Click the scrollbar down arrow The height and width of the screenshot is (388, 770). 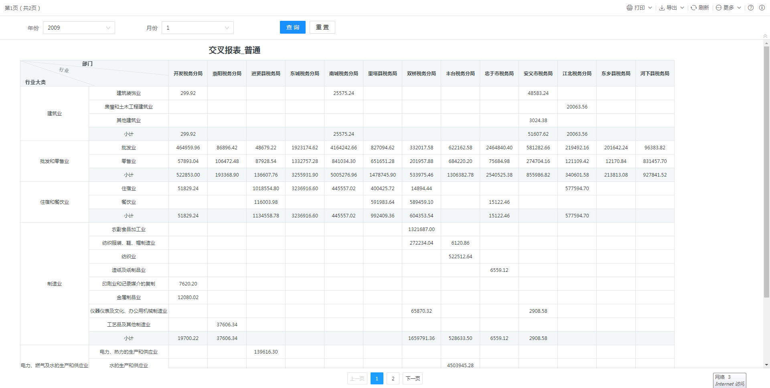click(x=766, y=365)
